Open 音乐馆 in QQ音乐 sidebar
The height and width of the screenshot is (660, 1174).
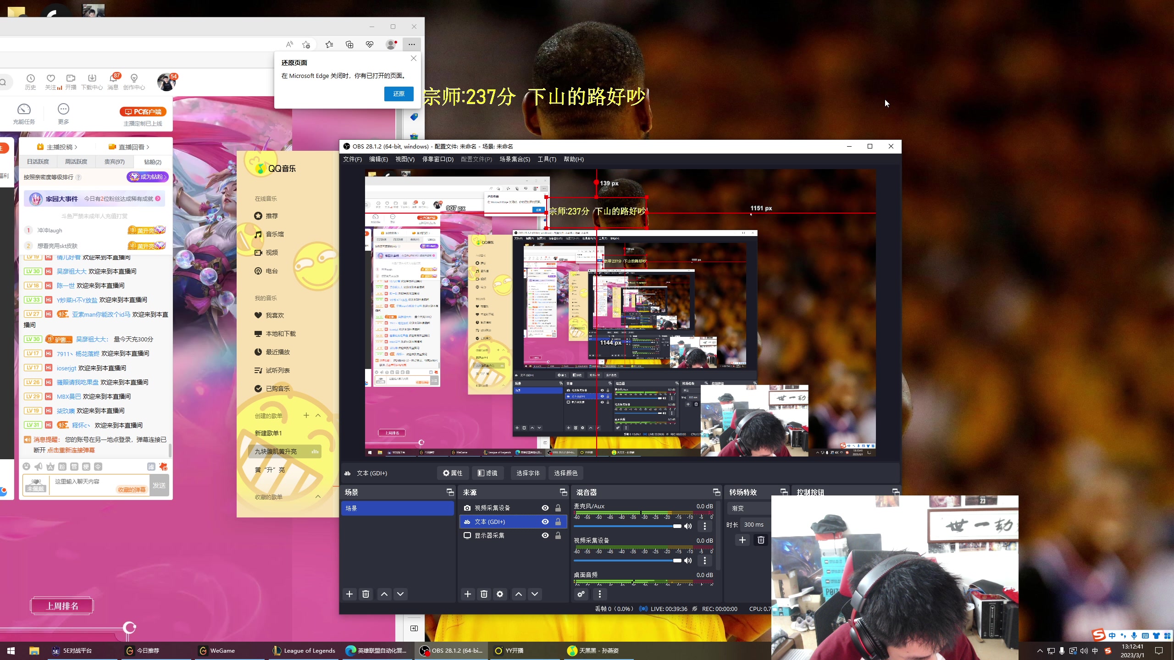coord(275,234)
